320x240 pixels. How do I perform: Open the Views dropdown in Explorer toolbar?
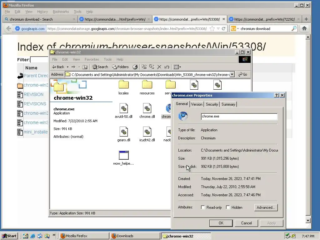pos(180,67)
